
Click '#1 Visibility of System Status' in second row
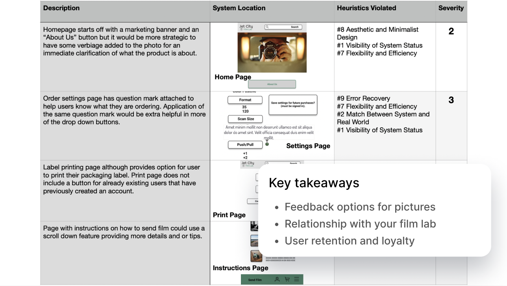[379, 130]
